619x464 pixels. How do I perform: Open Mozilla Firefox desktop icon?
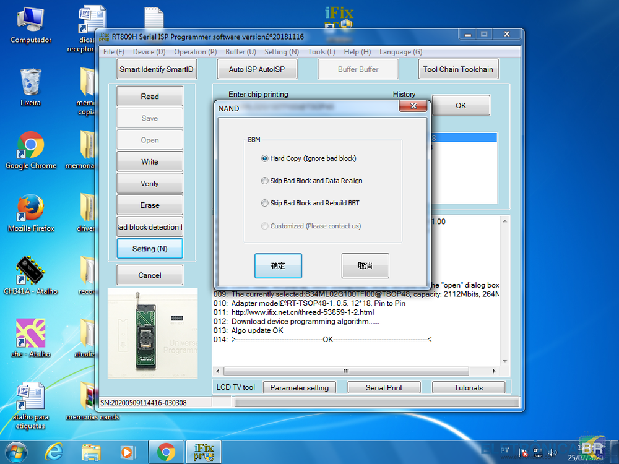pos(30,209)
